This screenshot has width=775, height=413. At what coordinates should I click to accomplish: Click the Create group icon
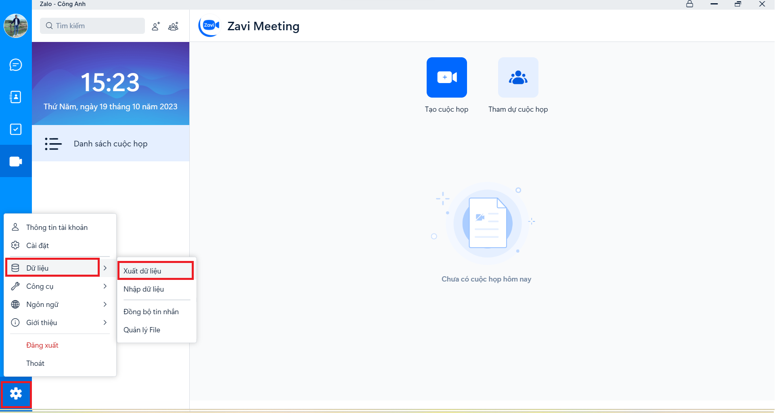pyautogui.click(x=173, y=26)
